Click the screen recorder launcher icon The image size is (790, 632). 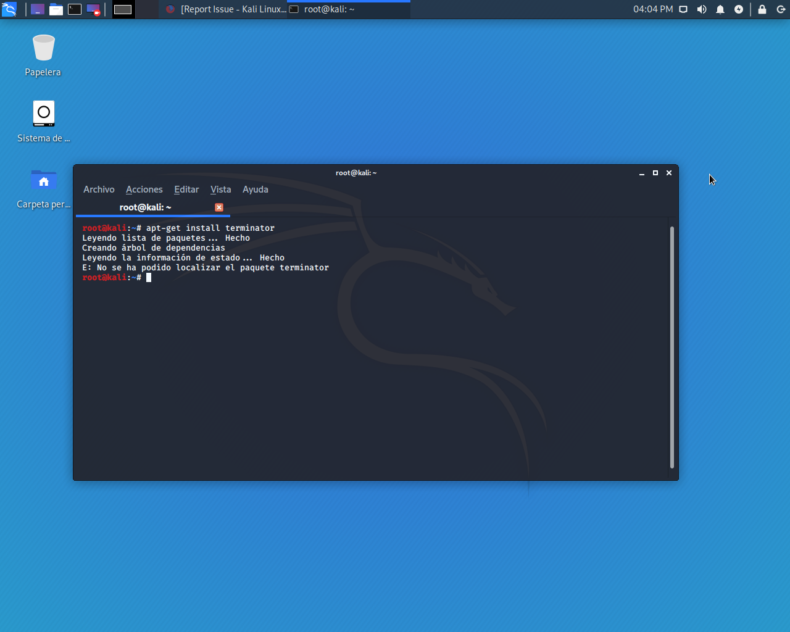coord(93,9)
